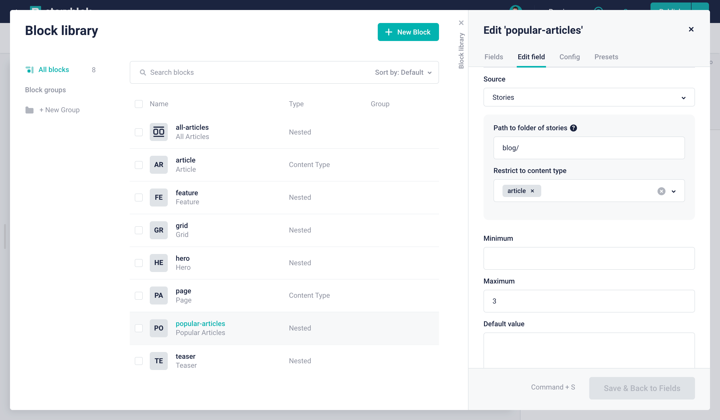Switch to the Fields tab
The height and width of the screenshot is (420, 720).
[x=493, y=57]
